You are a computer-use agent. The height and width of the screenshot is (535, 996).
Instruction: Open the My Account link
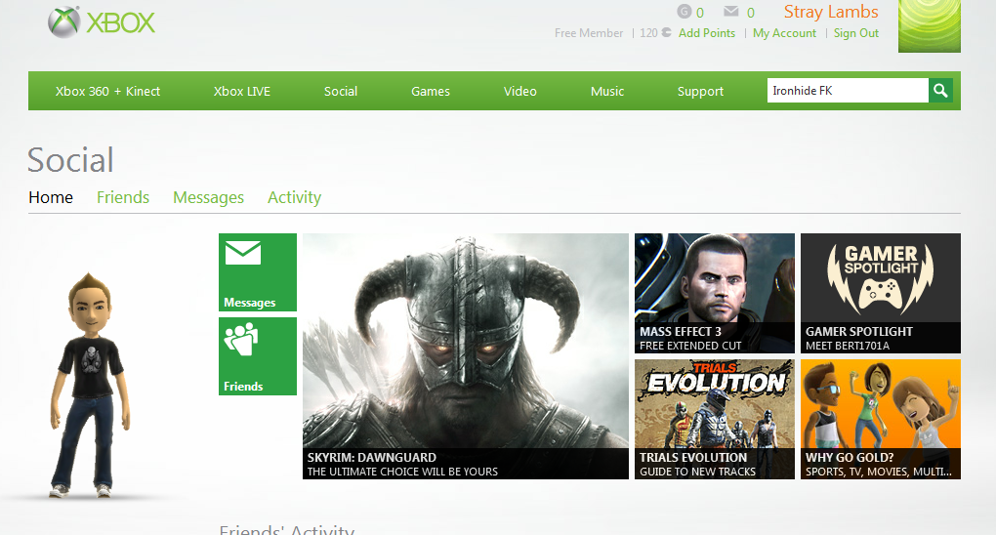click(784, 33)
